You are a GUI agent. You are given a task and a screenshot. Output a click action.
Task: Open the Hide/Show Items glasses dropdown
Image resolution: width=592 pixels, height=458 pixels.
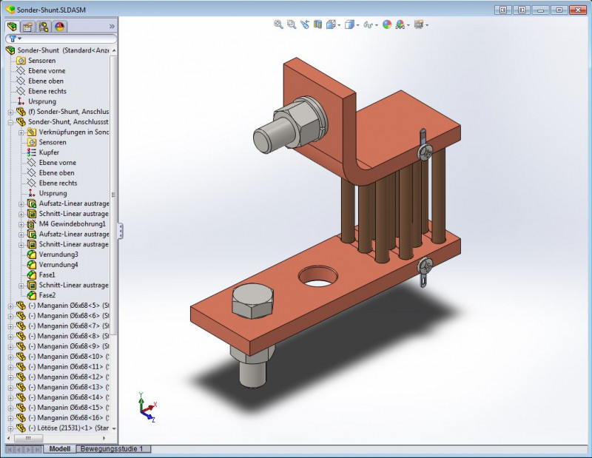369,24
